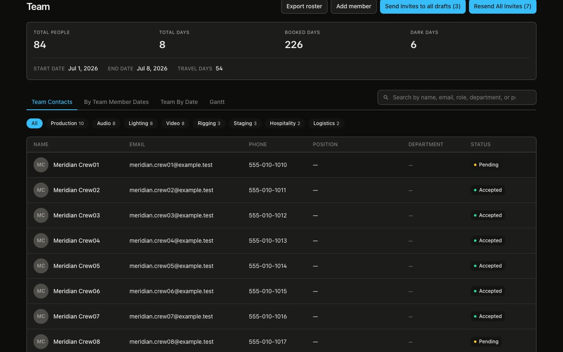The width and height of the screenshot is (563, 352).
Task: Filter by Production department chip
Action: [x=67, y=123]
